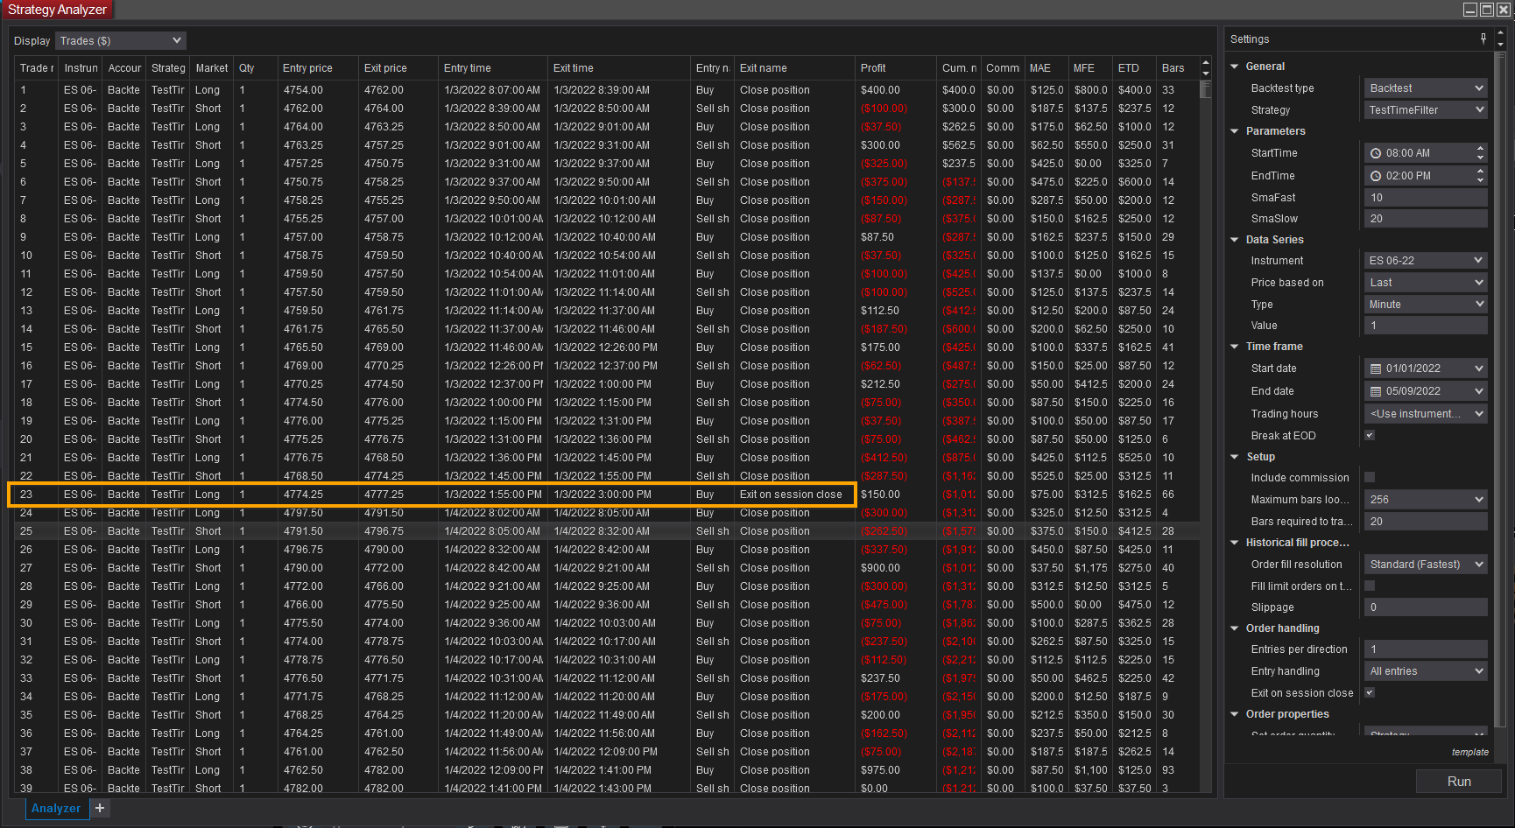This screenshot has width=1515, height=828.
Task: Select the $900.00 profit cell of trade 27
Action: (x=895, y=568)
